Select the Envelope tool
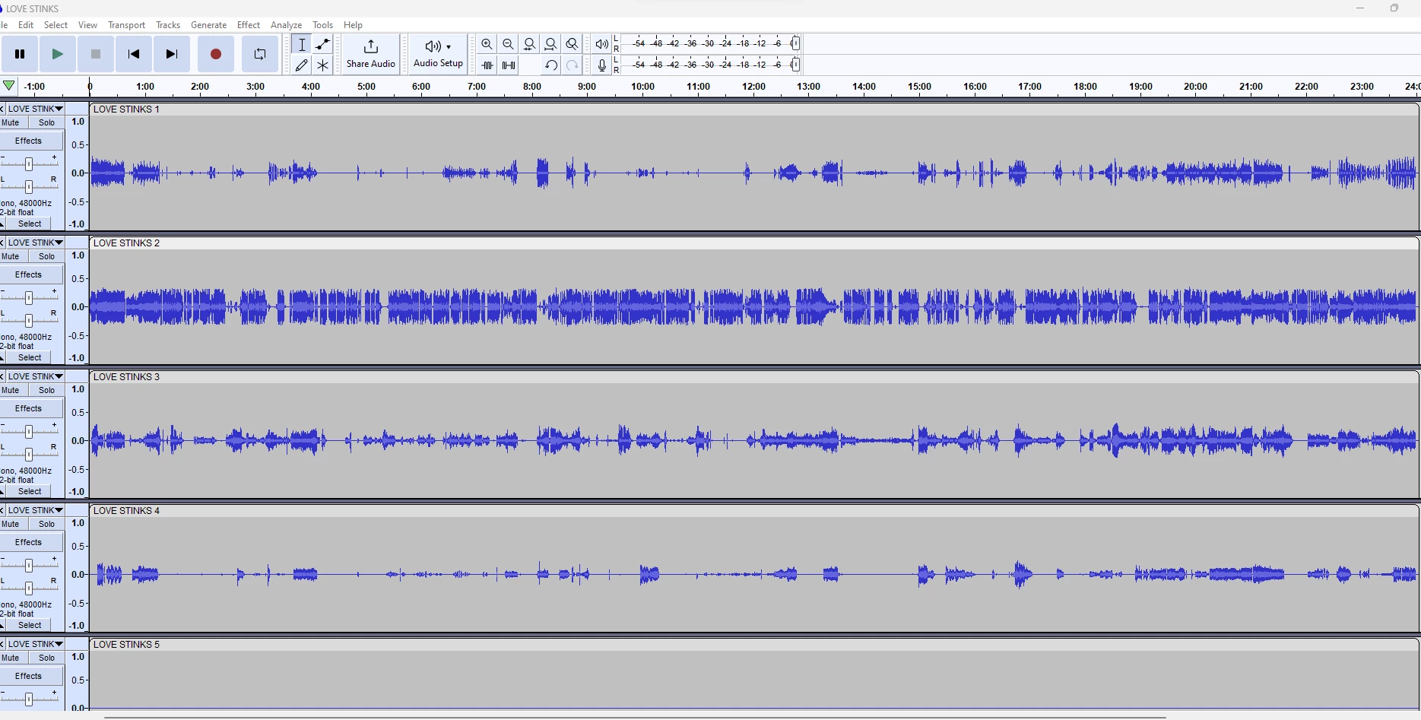Image resolution: width=1421 pixels, height=720 pixels. pos(323,44)
